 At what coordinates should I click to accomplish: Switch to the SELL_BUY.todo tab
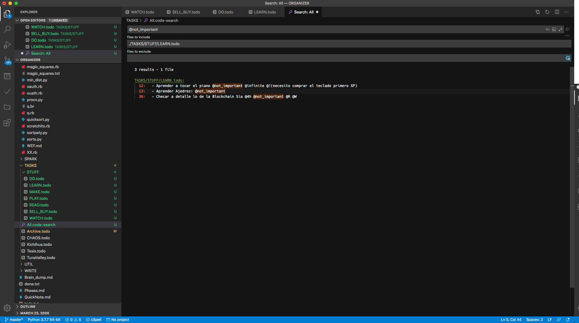click(x=186, y=12)
